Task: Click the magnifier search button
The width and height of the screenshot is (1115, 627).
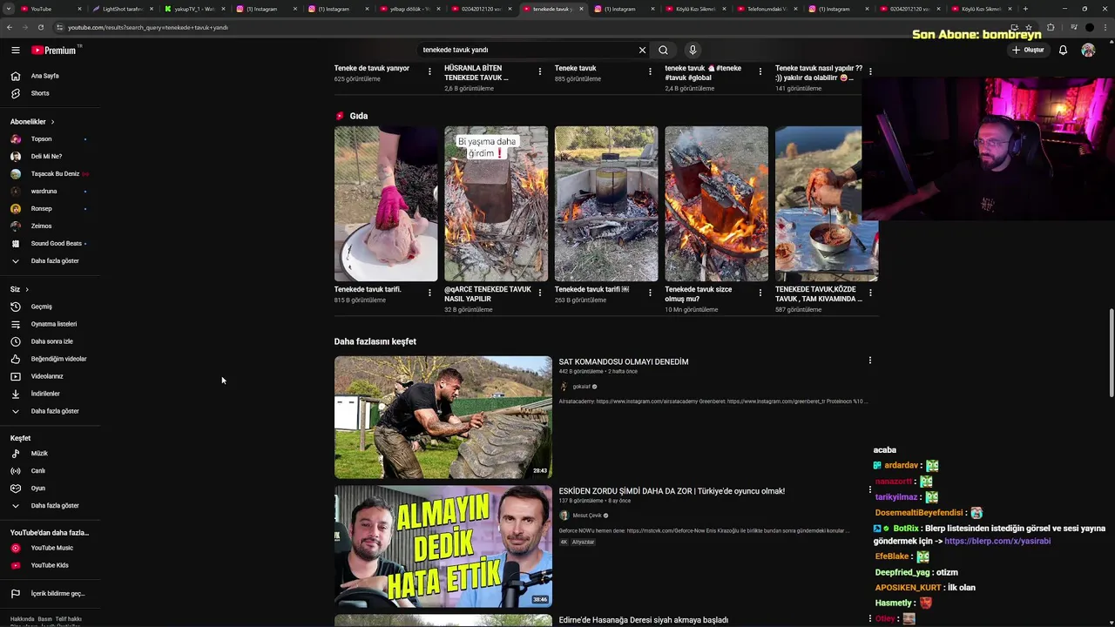Action: pos(663,51)
